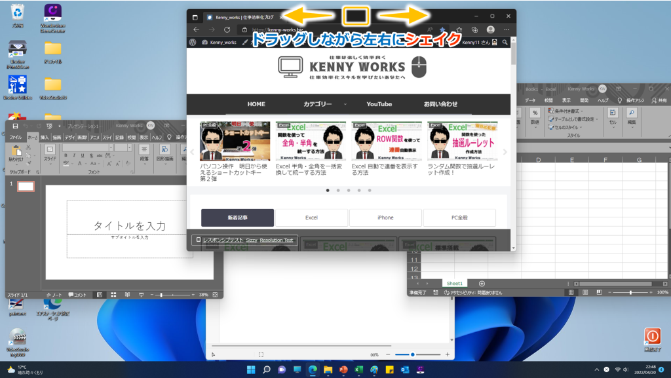The width and height of the screenshot is (671, 378).
Task: Click the YouTube link in navigation bar
Action: 379,104
